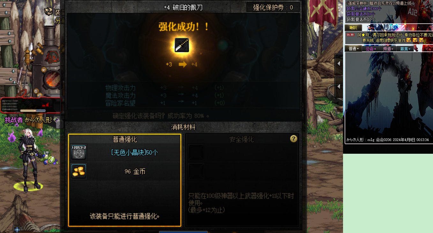Image resolution: width=433 pixels, height=233 pixels.
Task: Click the first emoji in the megaphone message
Action: [408, 40]
